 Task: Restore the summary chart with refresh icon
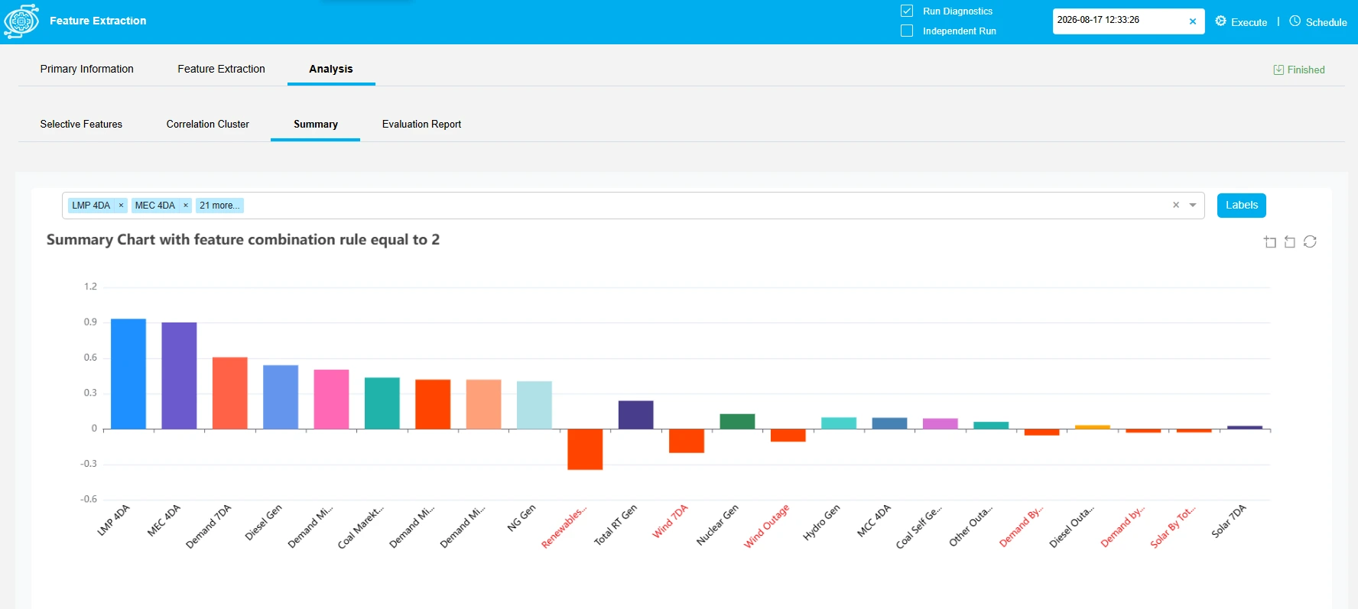click(1310, 241)
